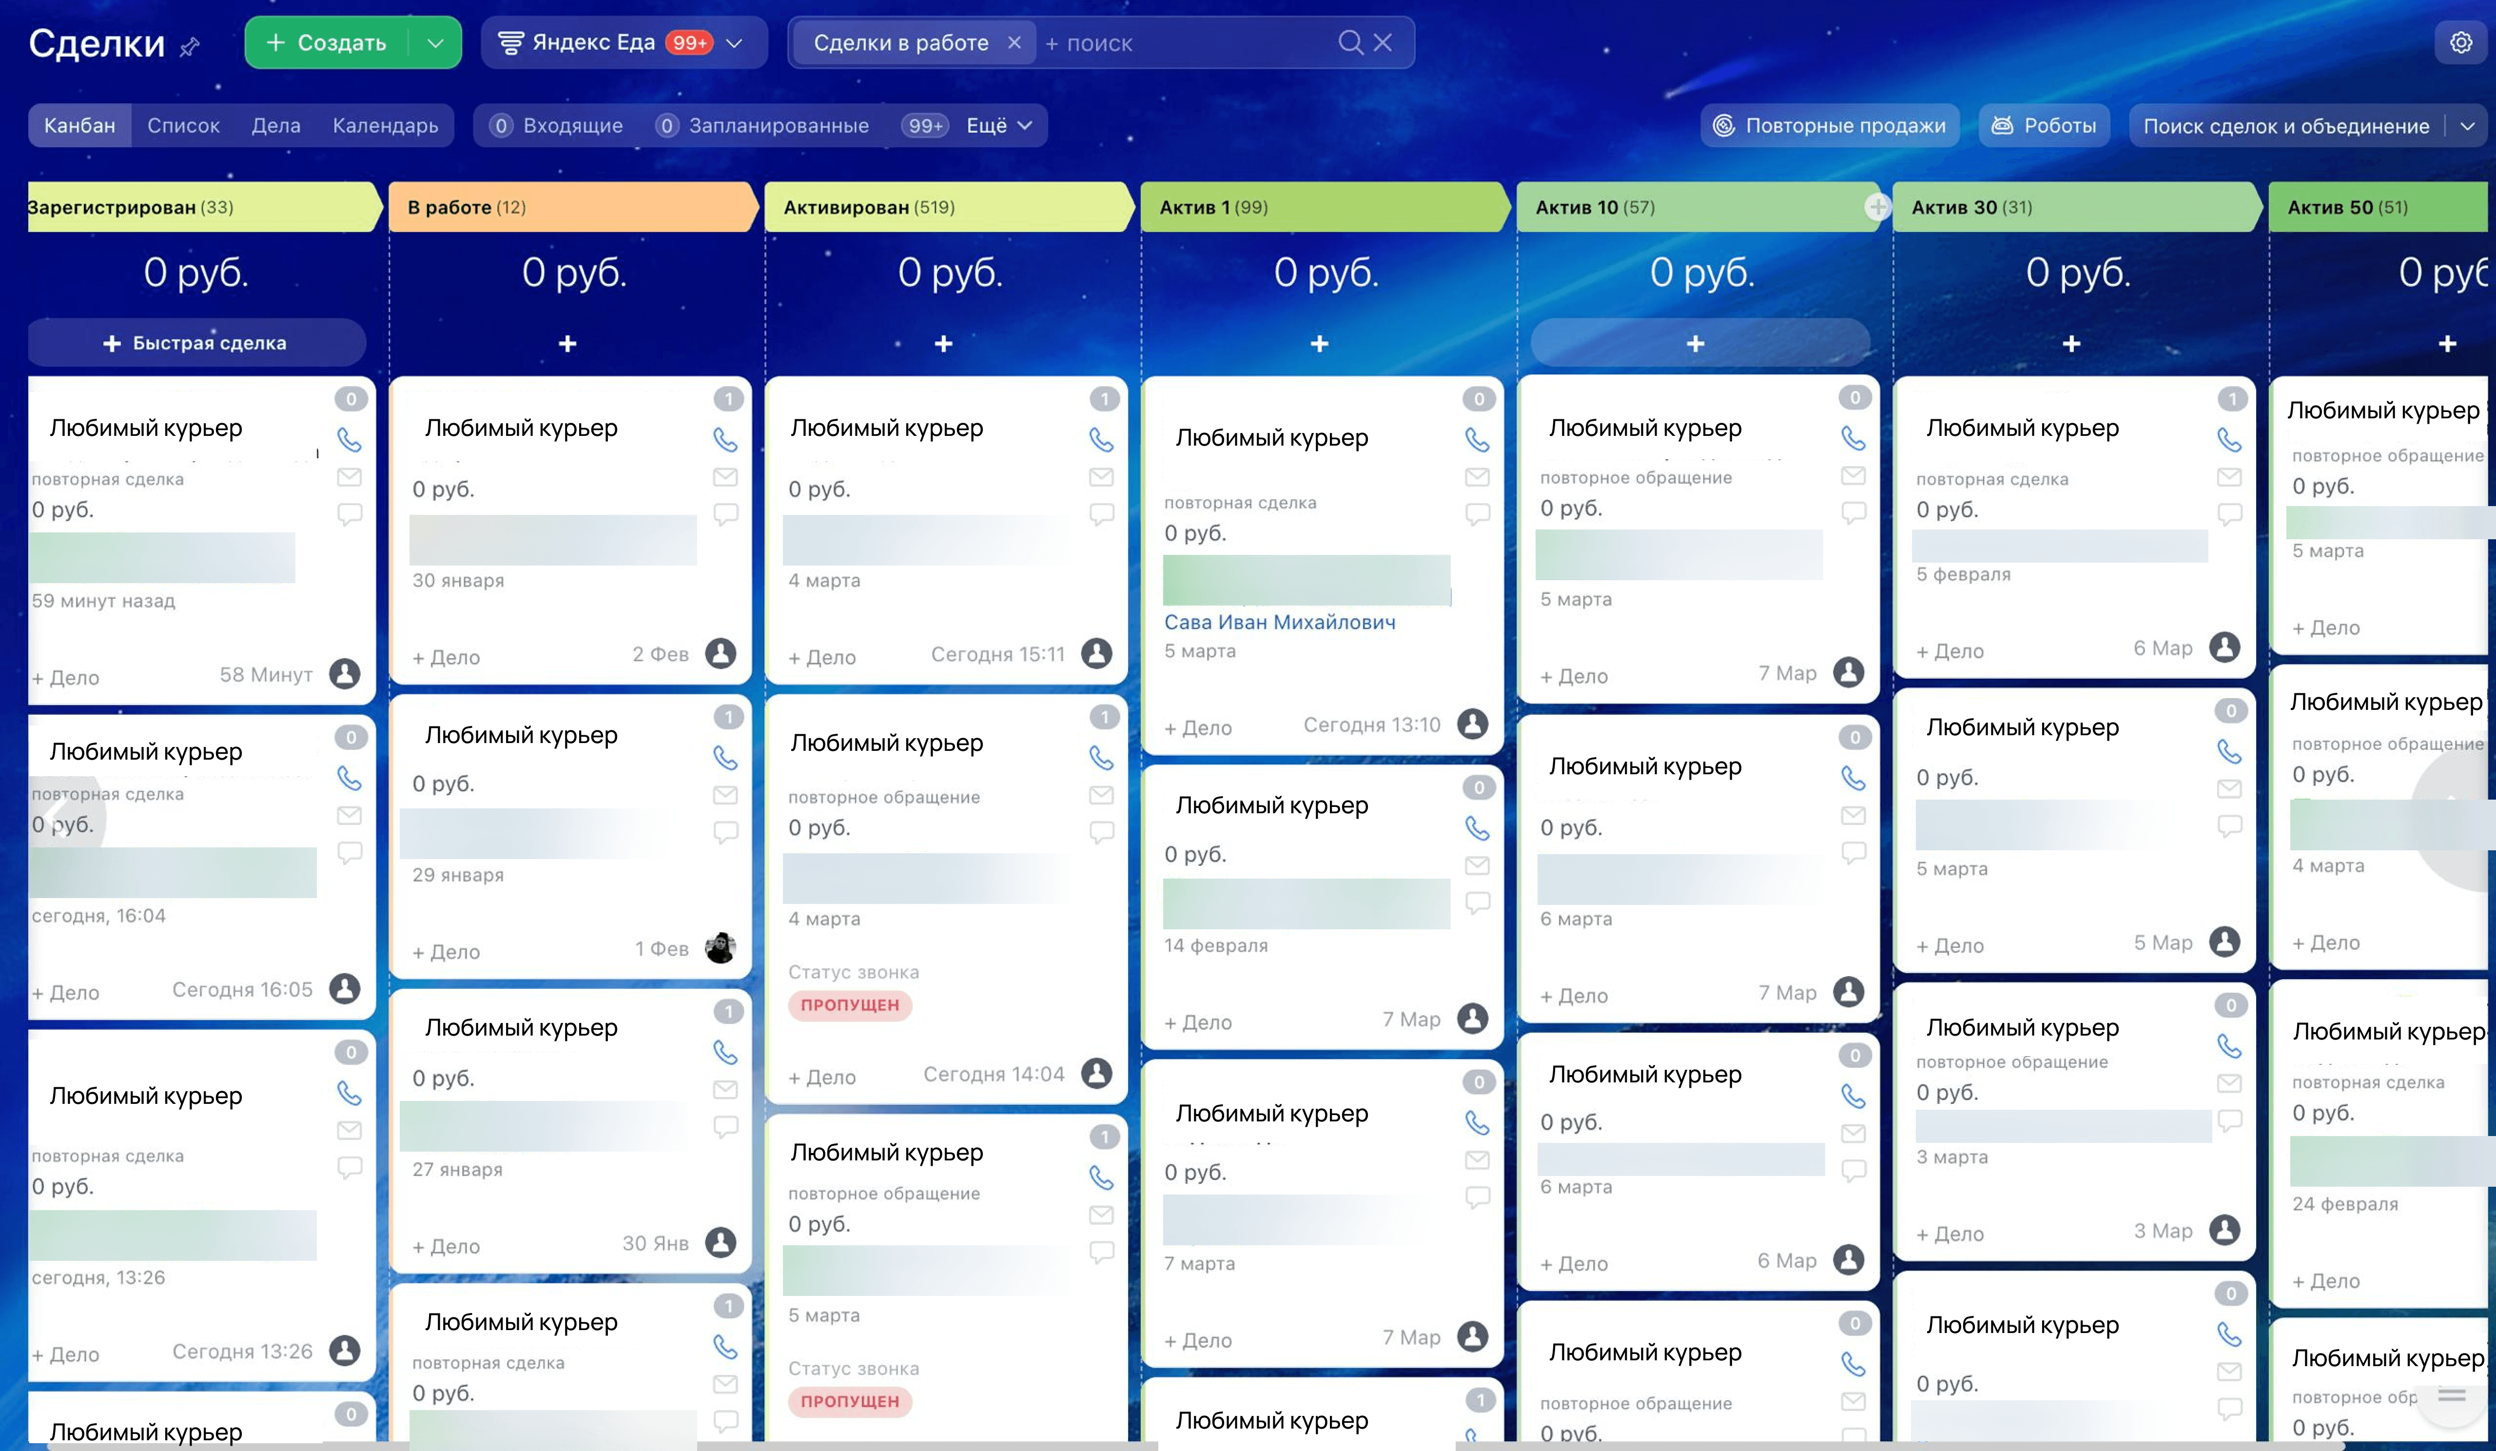Clear the search filter with X icon
Screen dimensions: 2496x1451
click(x=1384, y=42)
